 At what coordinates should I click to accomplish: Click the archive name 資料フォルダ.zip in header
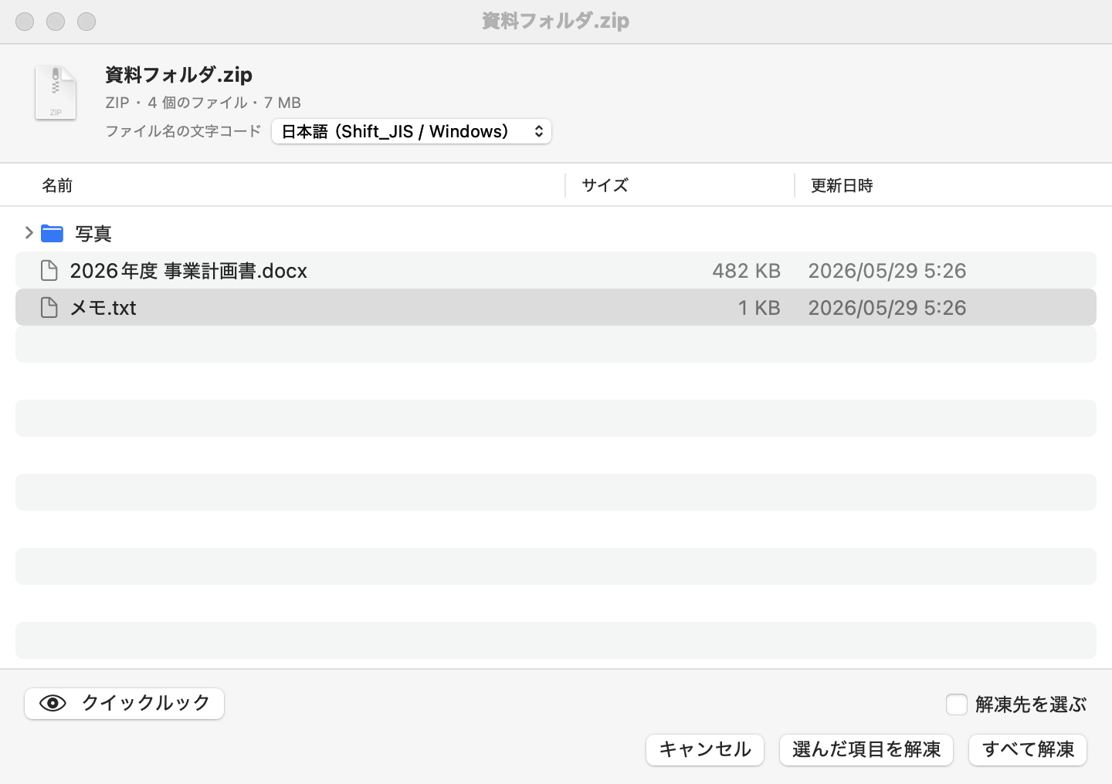[x=179, y=75]
